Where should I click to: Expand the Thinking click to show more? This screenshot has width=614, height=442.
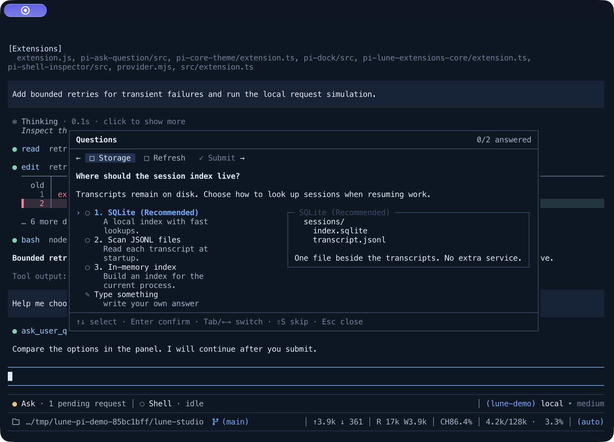click(144, 122)
